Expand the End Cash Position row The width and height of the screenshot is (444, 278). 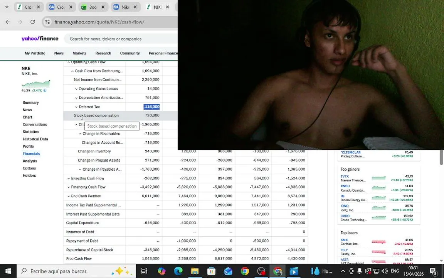[x=69, y=196]
